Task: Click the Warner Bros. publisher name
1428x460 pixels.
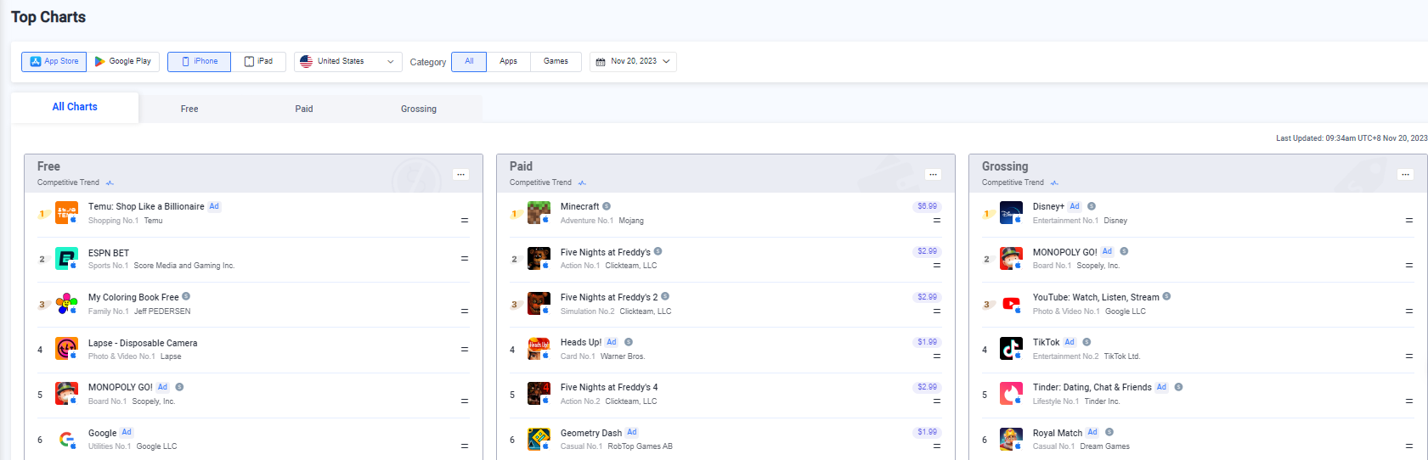Action: [x=623, y=356]
